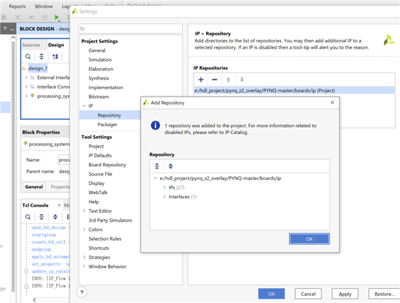The height and width of the screenshot is (303, 400).
Task: Open the Reports menu
Action: pos(17,6)
